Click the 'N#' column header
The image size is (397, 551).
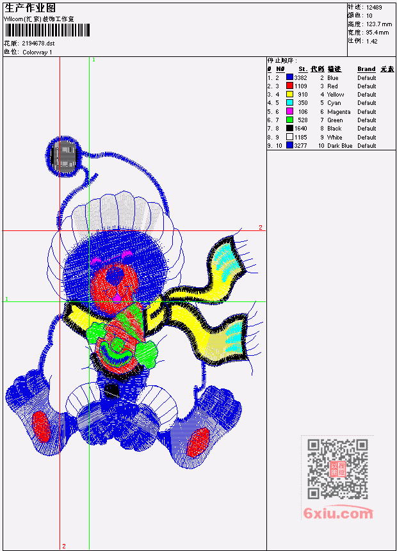click(x=280, y=69)
